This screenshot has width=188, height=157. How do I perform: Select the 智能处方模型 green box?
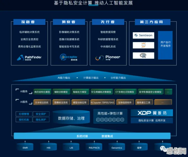pos(80,92)
